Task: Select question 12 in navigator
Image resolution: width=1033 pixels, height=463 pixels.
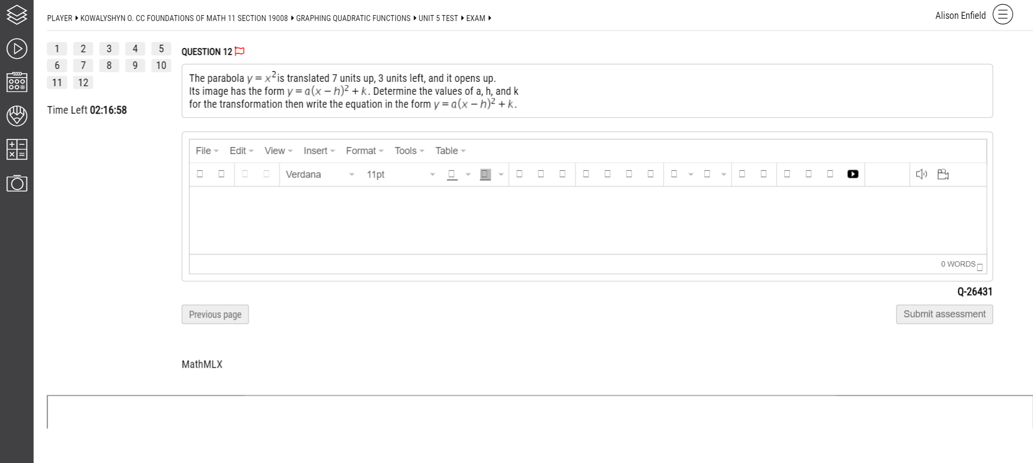Action: [83, 82]
